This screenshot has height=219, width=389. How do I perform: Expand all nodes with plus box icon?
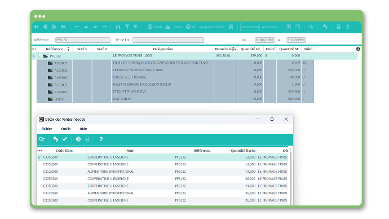pos(288,27)
